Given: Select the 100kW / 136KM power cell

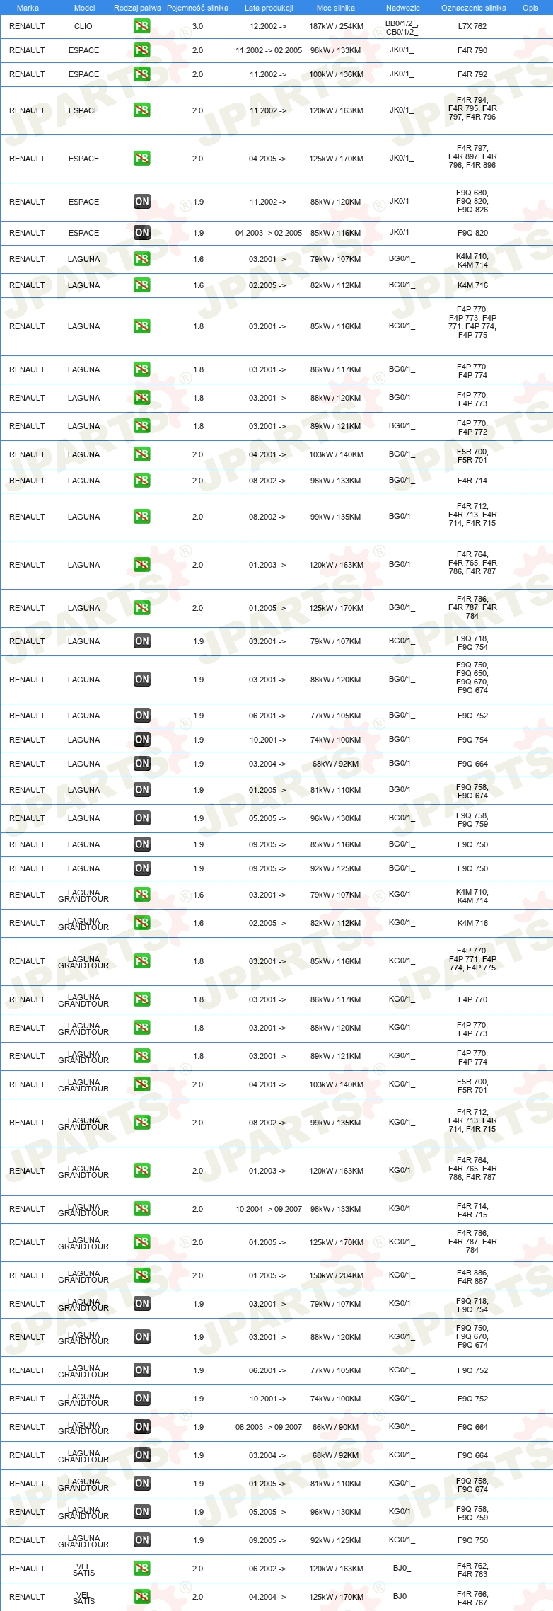Looking at the screenshot, I should [x=337, y=74].
